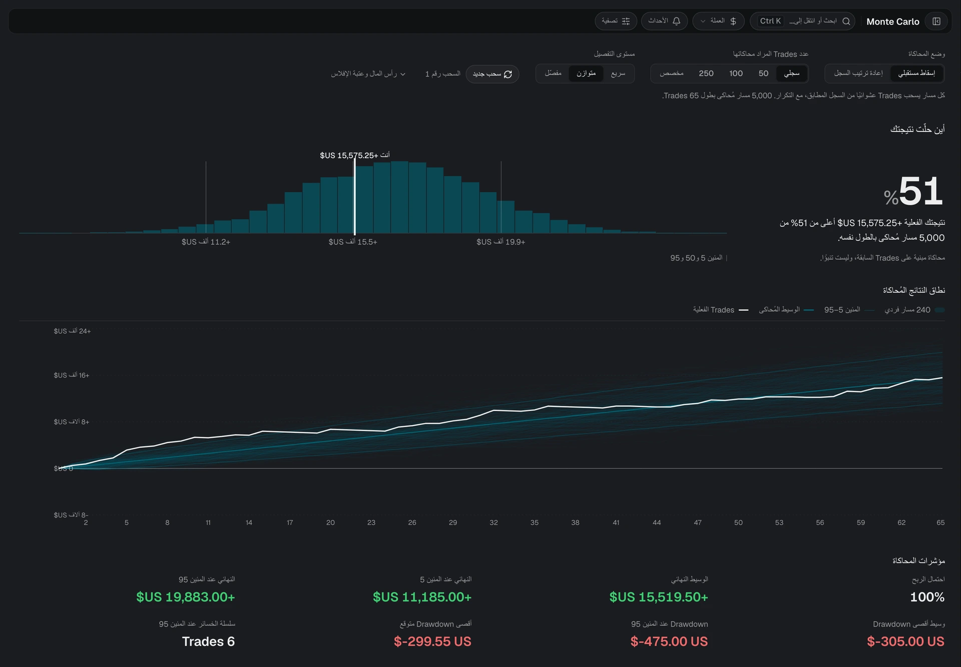Click the 5th percentile final value +11,185.00
This screenshot has width=961, height=667.
coord(422,597)
